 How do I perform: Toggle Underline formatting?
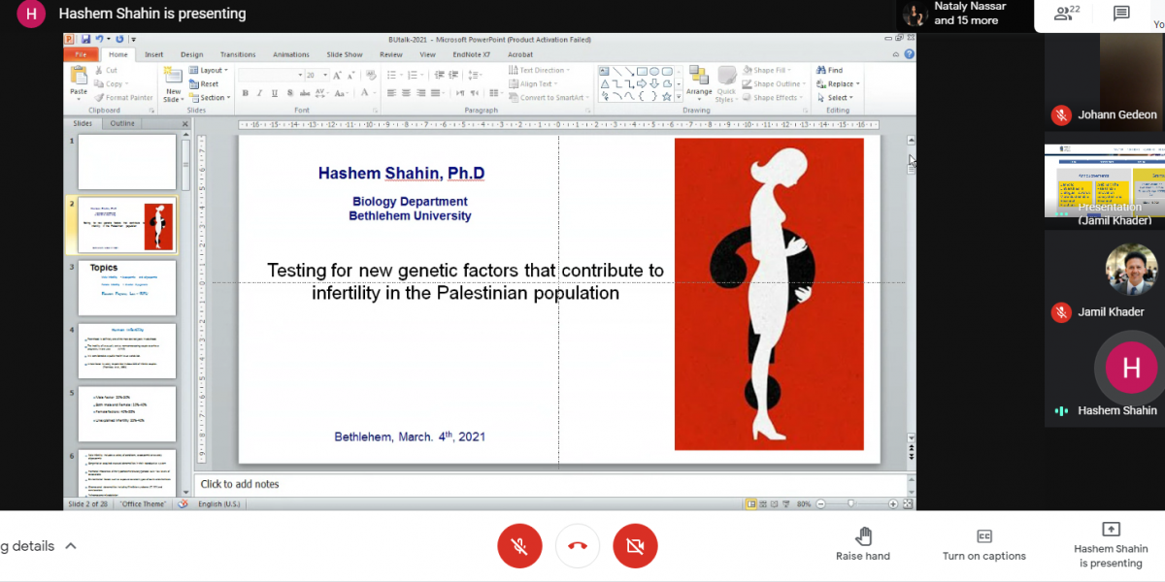[x=273, y=94]
